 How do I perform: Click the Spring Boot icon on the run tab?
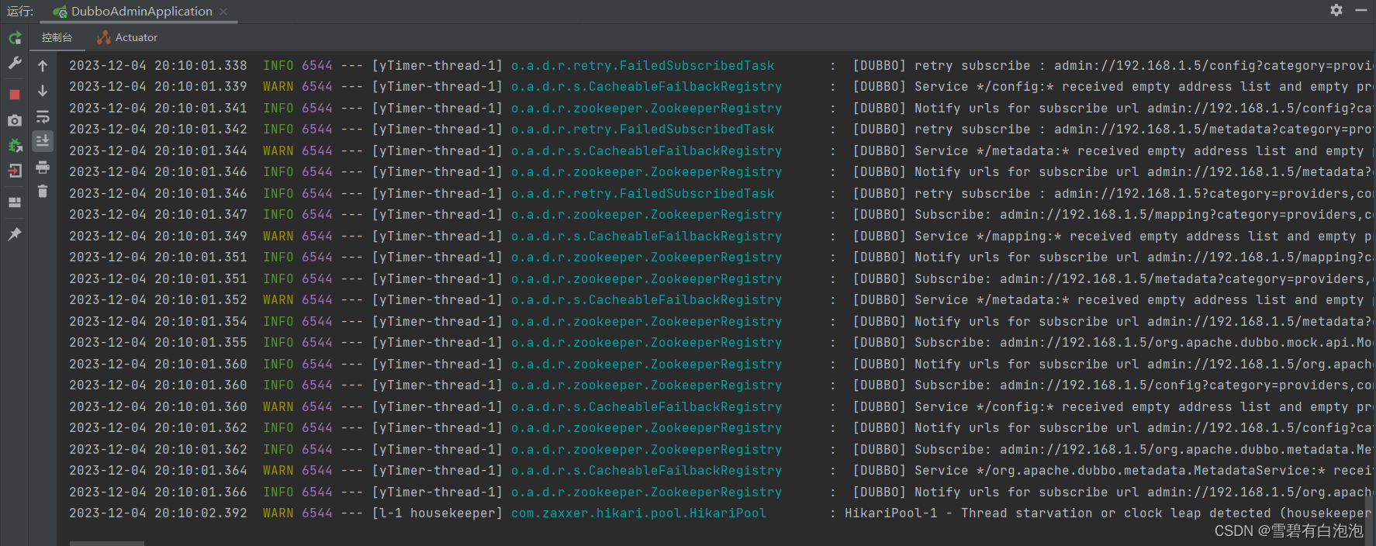pyautogui.click(x=60, y=12)
